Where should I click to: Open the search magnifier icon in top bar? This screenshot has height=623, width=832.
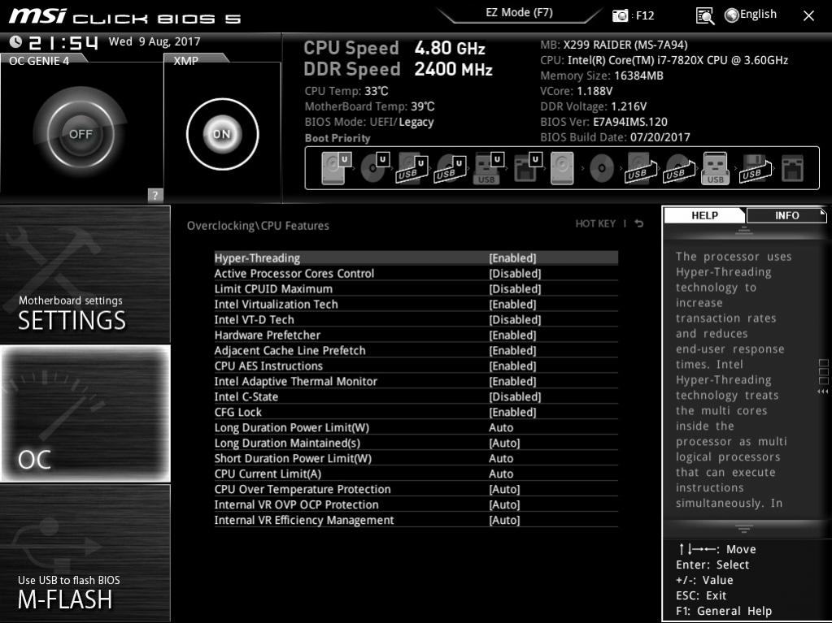(x=704, y=16)
